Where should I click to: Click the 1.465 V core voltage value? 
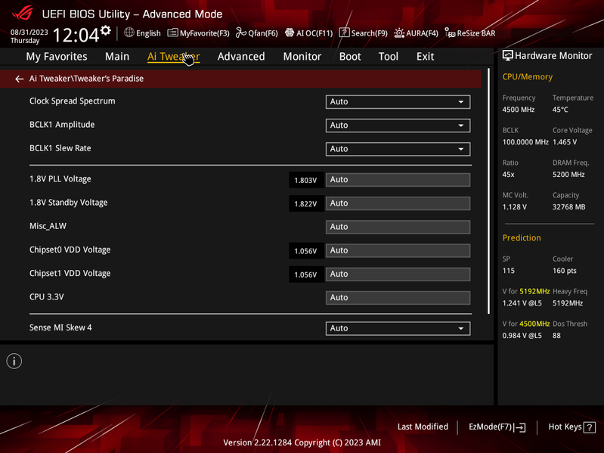click(x=565, y=141)
